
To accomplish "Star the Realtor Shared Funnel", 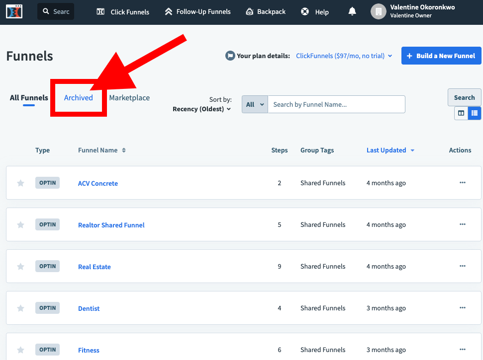I will (20, 225).
